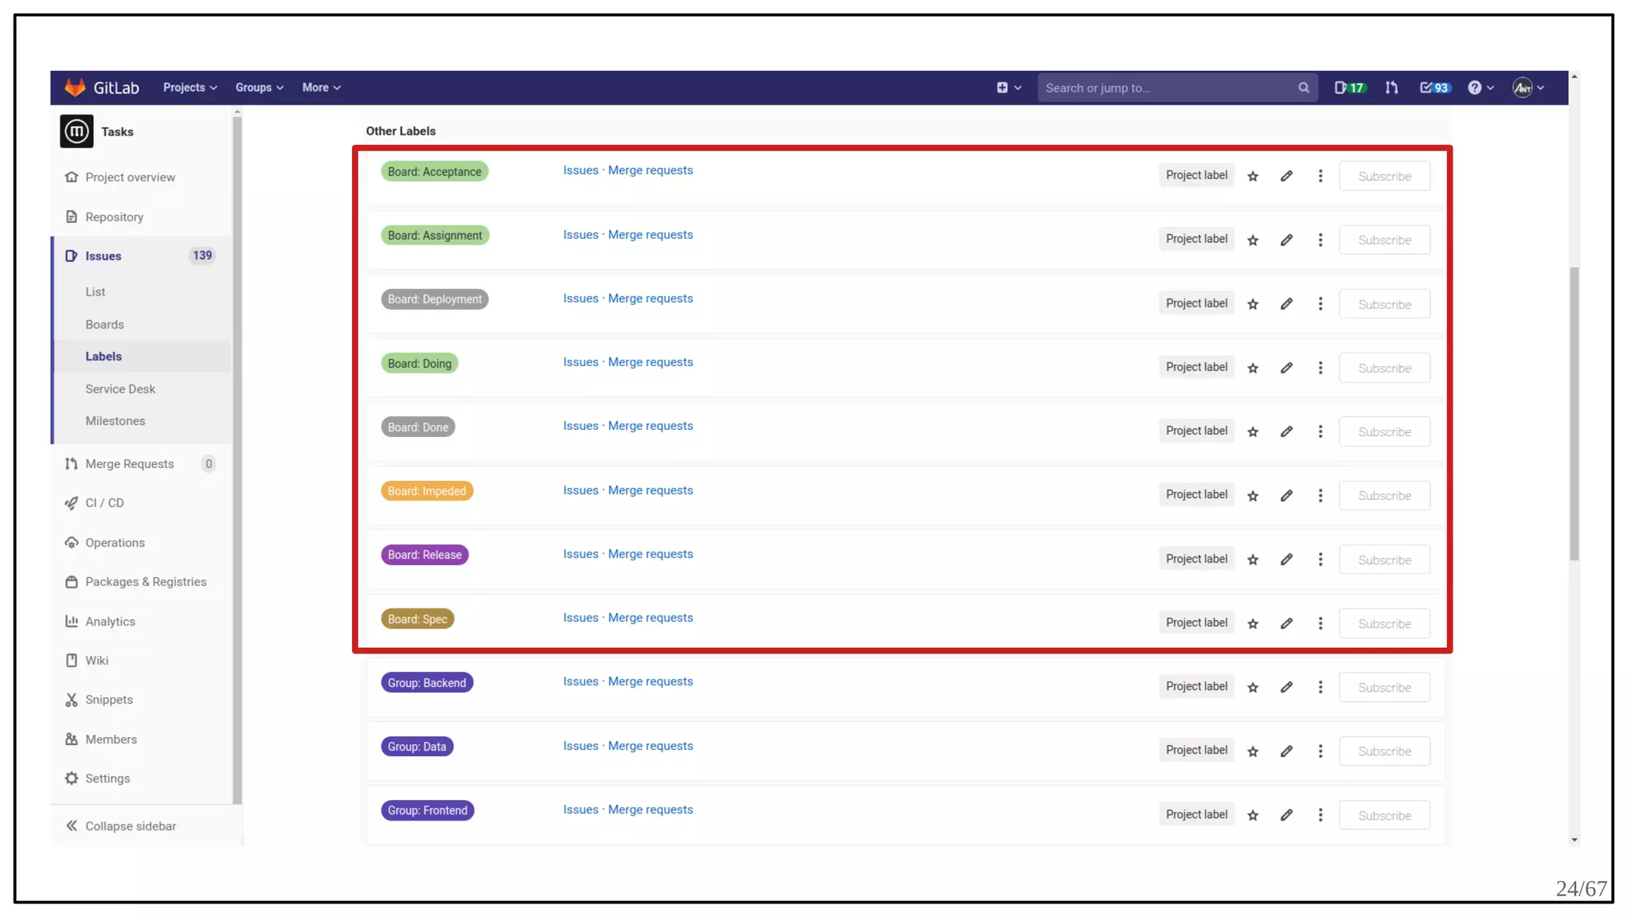Subscribe to the Board: Impeded label
Screen dimensions: 1631x917
click(1384, 496)
